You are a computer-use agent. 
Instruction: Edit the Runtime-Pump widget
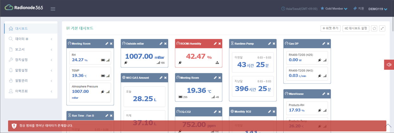tap(270, 44)
